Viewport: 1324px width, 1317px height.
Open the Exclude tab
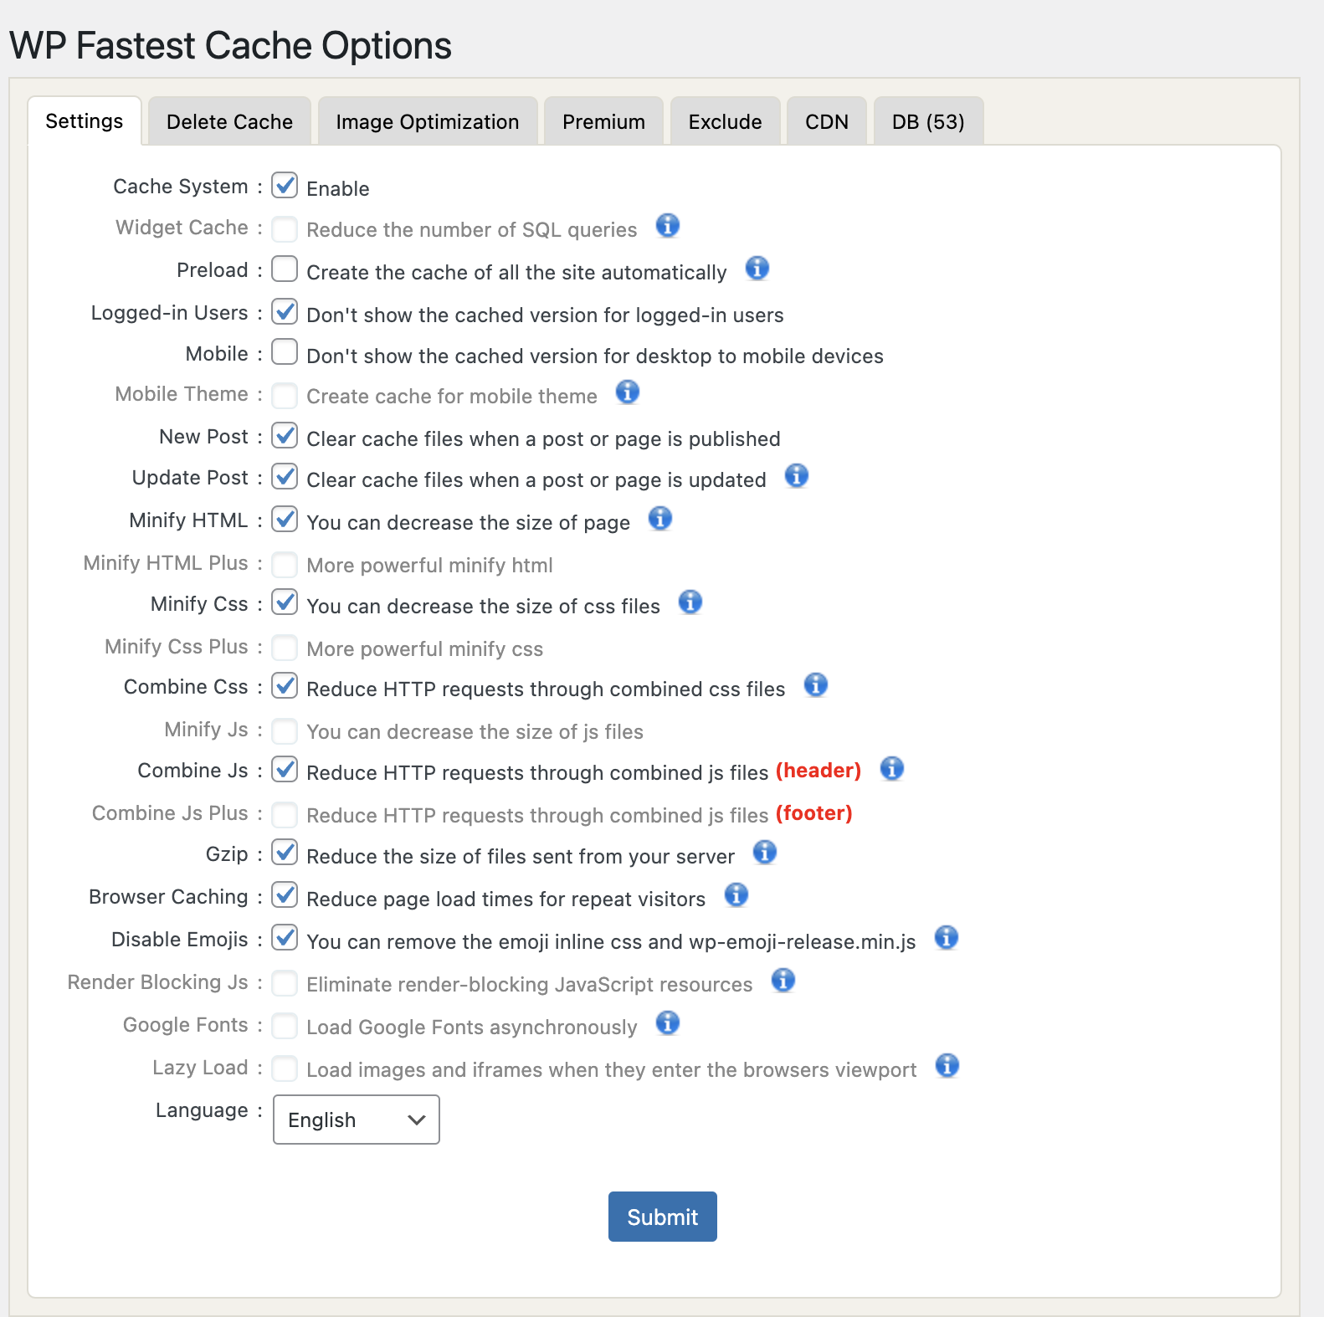point(726,122)
